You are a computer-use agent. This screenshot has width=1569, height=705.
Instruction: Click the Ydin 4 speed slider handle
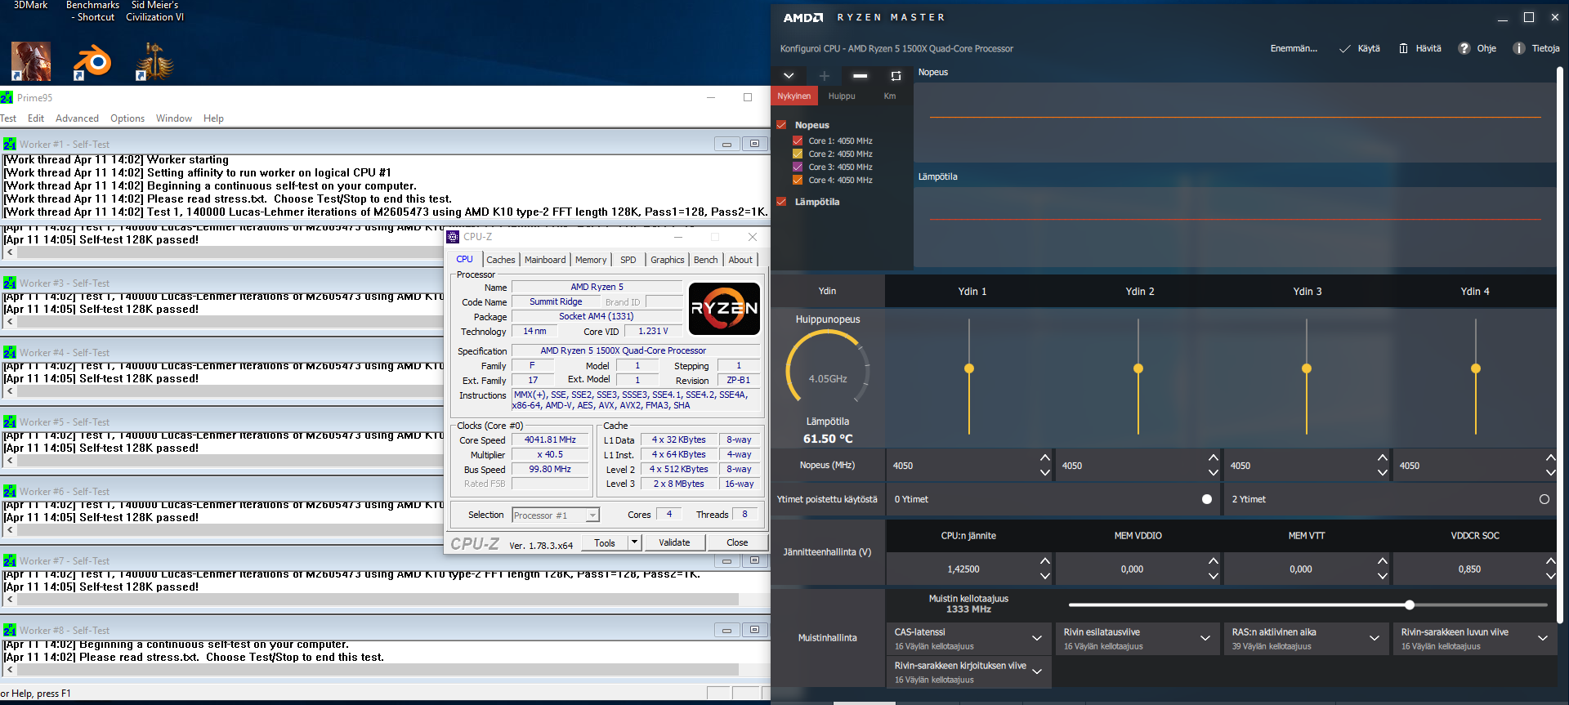point(1476,368)
